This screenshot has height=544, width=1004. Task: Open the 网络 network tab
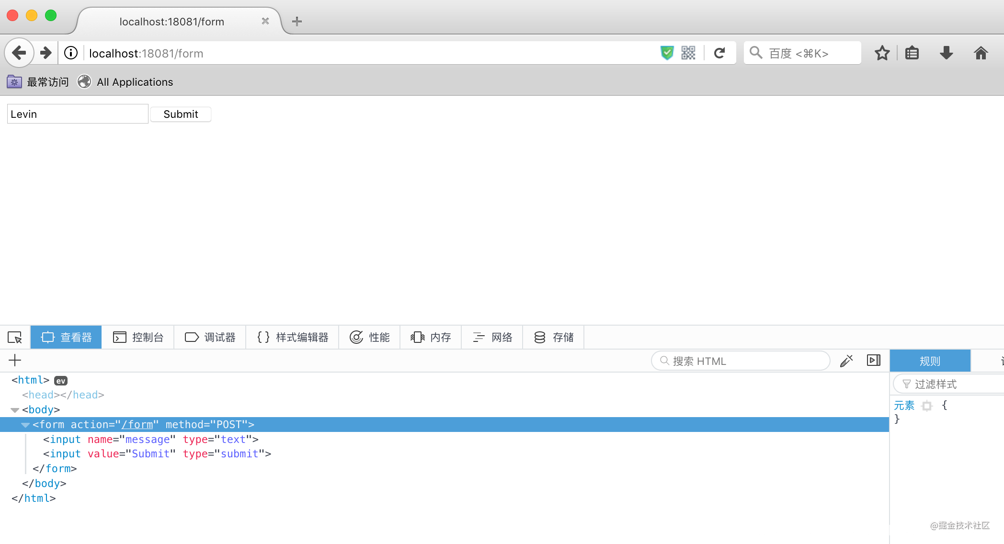tap(492, 338)
